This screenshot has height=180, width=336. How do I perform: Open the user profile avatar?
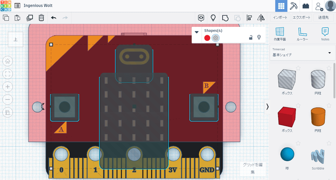pyautogui.click(x=330, y=6)
